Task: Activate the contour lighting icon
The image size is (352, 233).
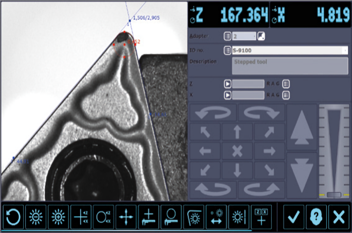Action: tap(194, 217)
